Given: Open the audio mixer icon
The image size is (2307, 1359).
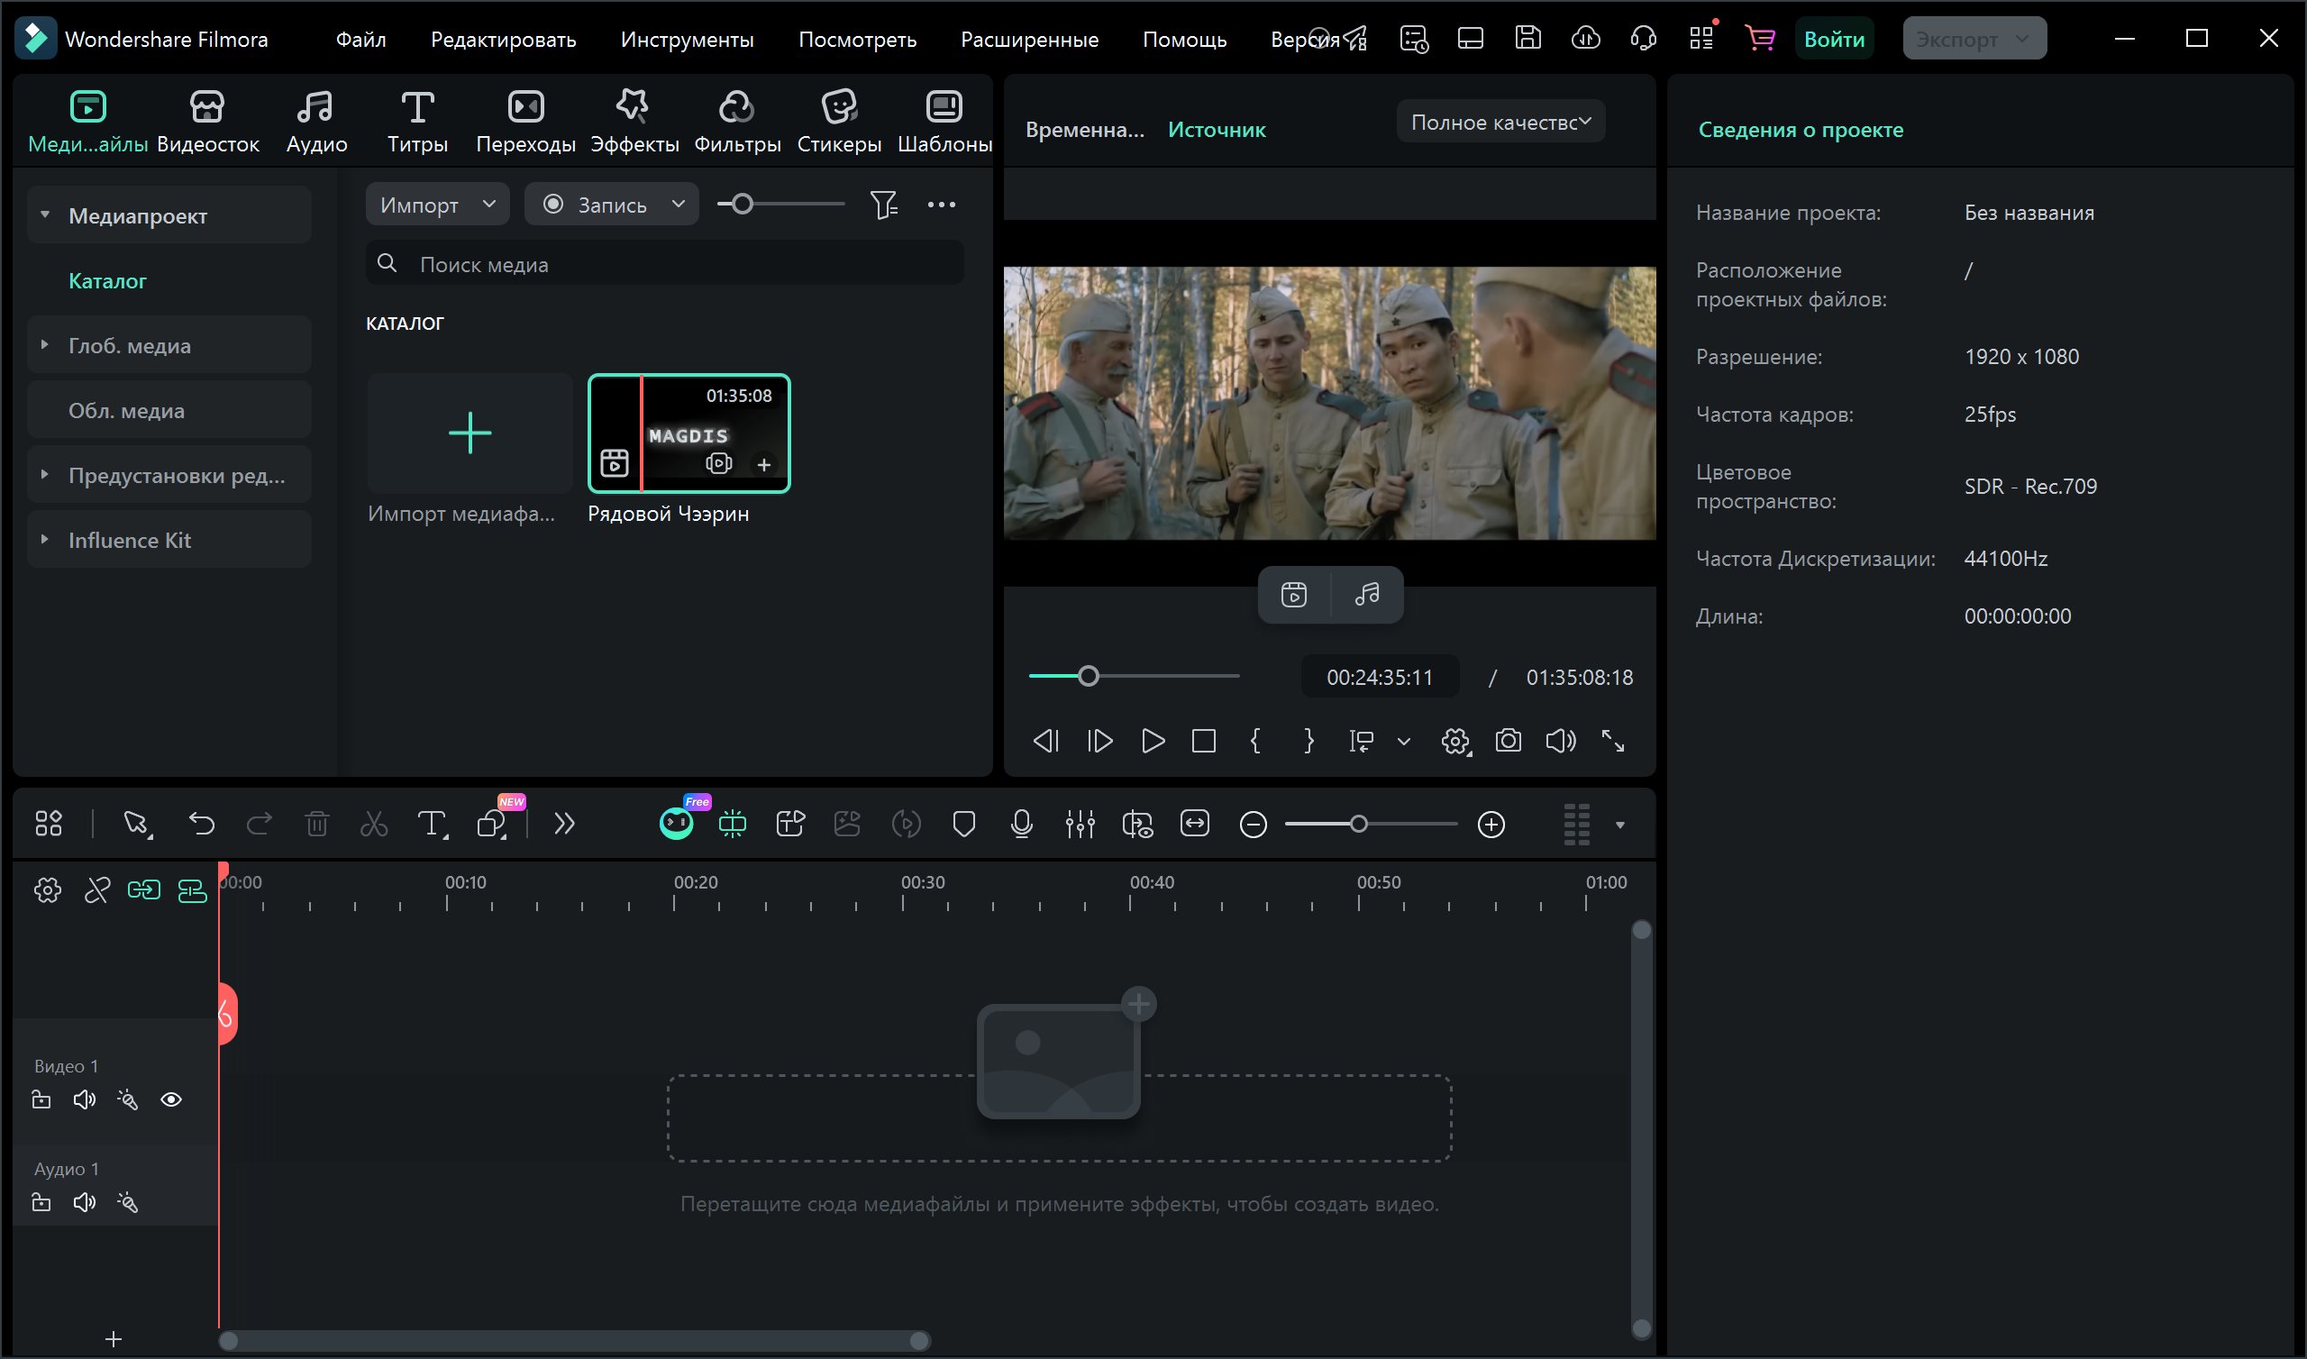Looking at the screenshot, I should 1081,825.
